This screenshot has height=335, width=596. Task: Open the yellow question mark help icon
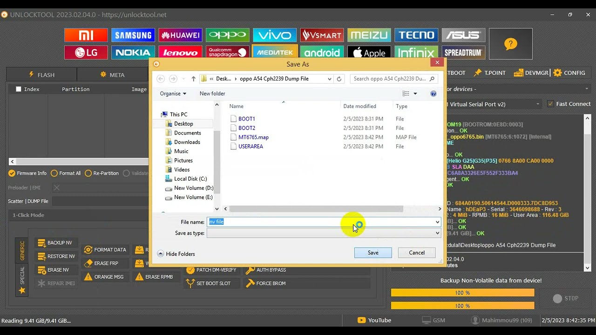[x=511, y=44]
